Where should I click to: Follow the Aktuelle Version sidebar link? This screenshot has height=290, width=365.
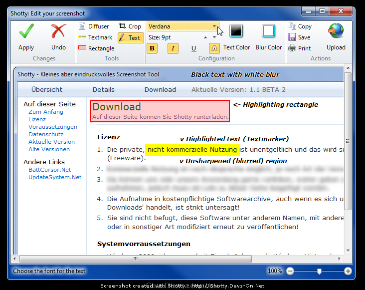click(51, 142)
